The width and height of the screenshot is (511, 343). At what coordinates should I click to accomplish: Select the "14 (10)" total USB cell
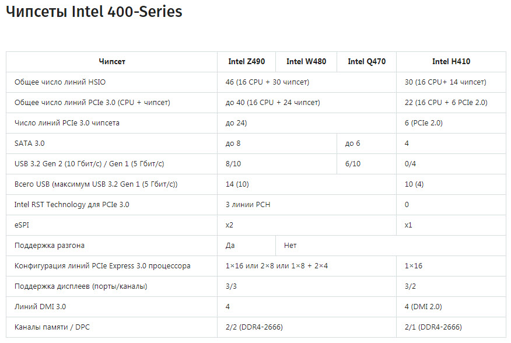coord(237,184)
